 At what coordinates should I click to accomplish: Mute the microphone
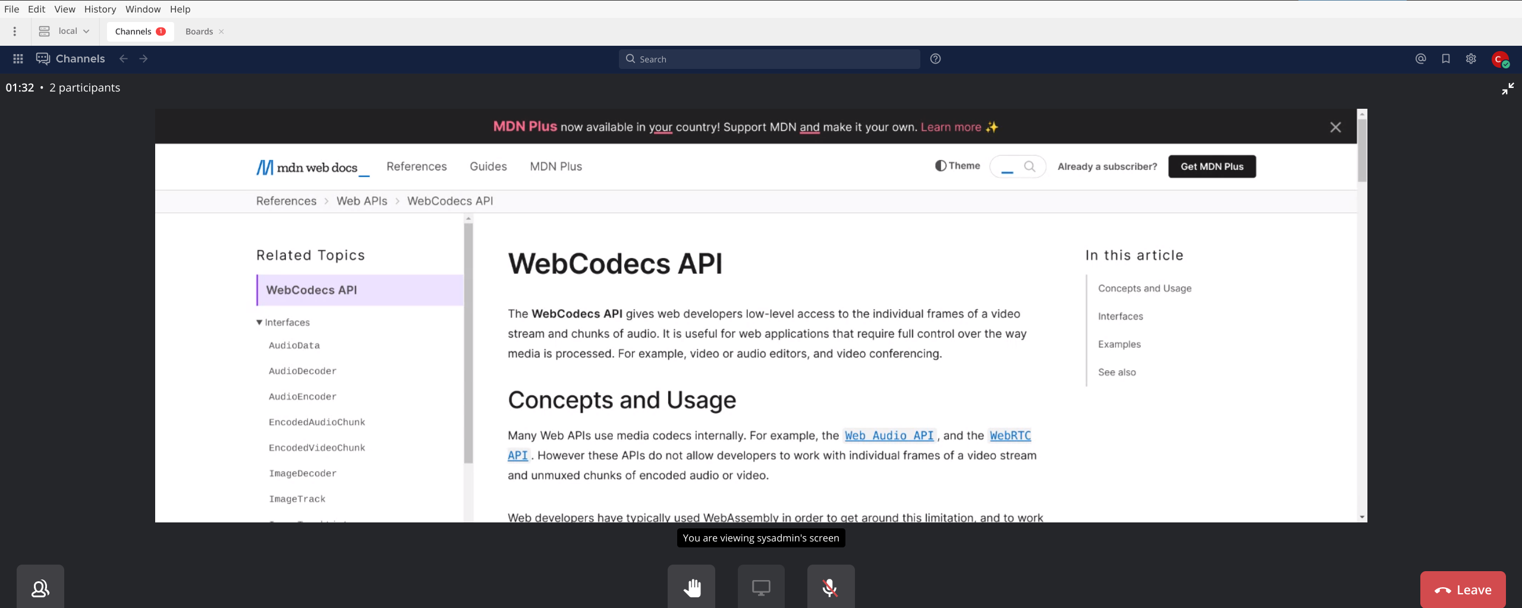click(x=831, y=587)
